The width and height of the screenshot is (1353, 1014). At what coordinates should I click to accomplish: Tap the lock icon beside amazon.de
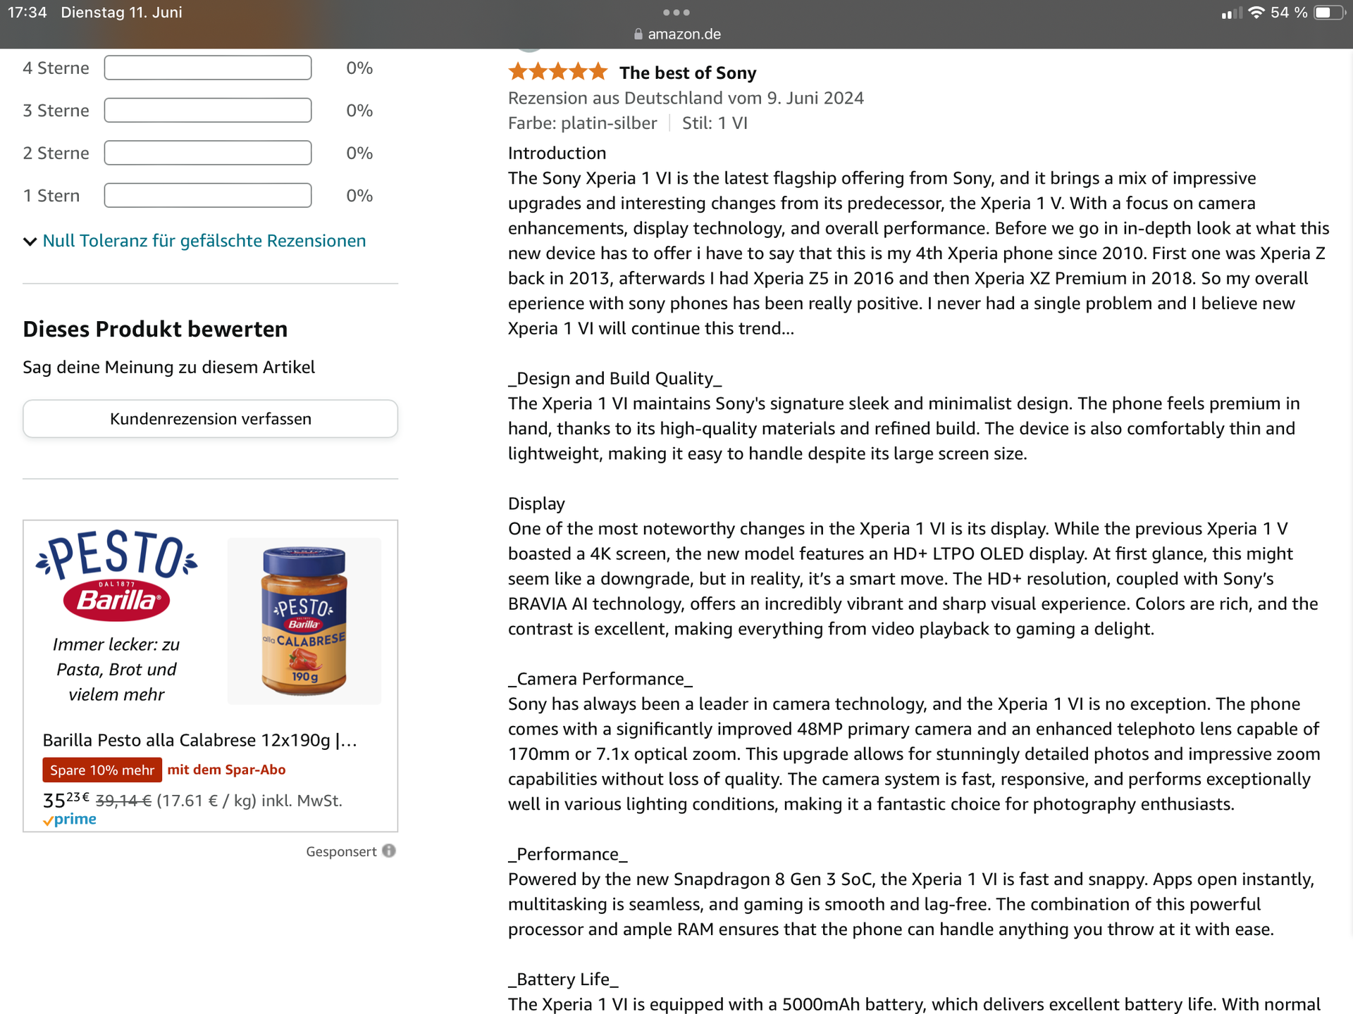click(638, 34)
